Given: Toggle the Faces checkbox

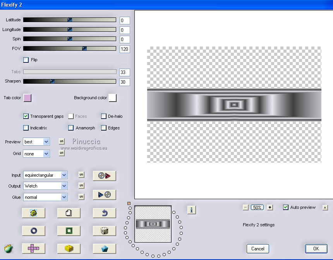Looking at the screenshot, I should 71,116.
